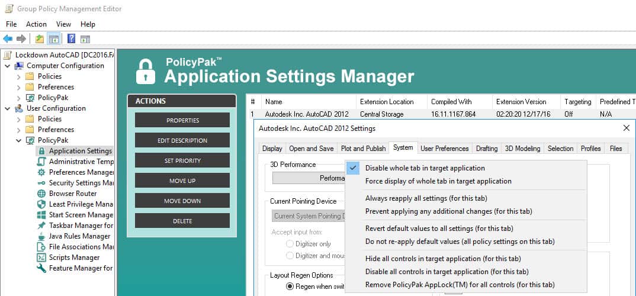Switch to the Plot and Publish tab
Image resolution: width=636 pixels, height=296 pixels.
click(x=363, y=149)
